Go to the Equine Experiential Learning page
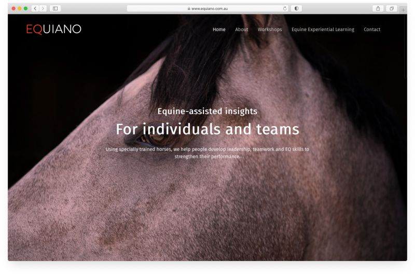 click(x=323, y=30)
